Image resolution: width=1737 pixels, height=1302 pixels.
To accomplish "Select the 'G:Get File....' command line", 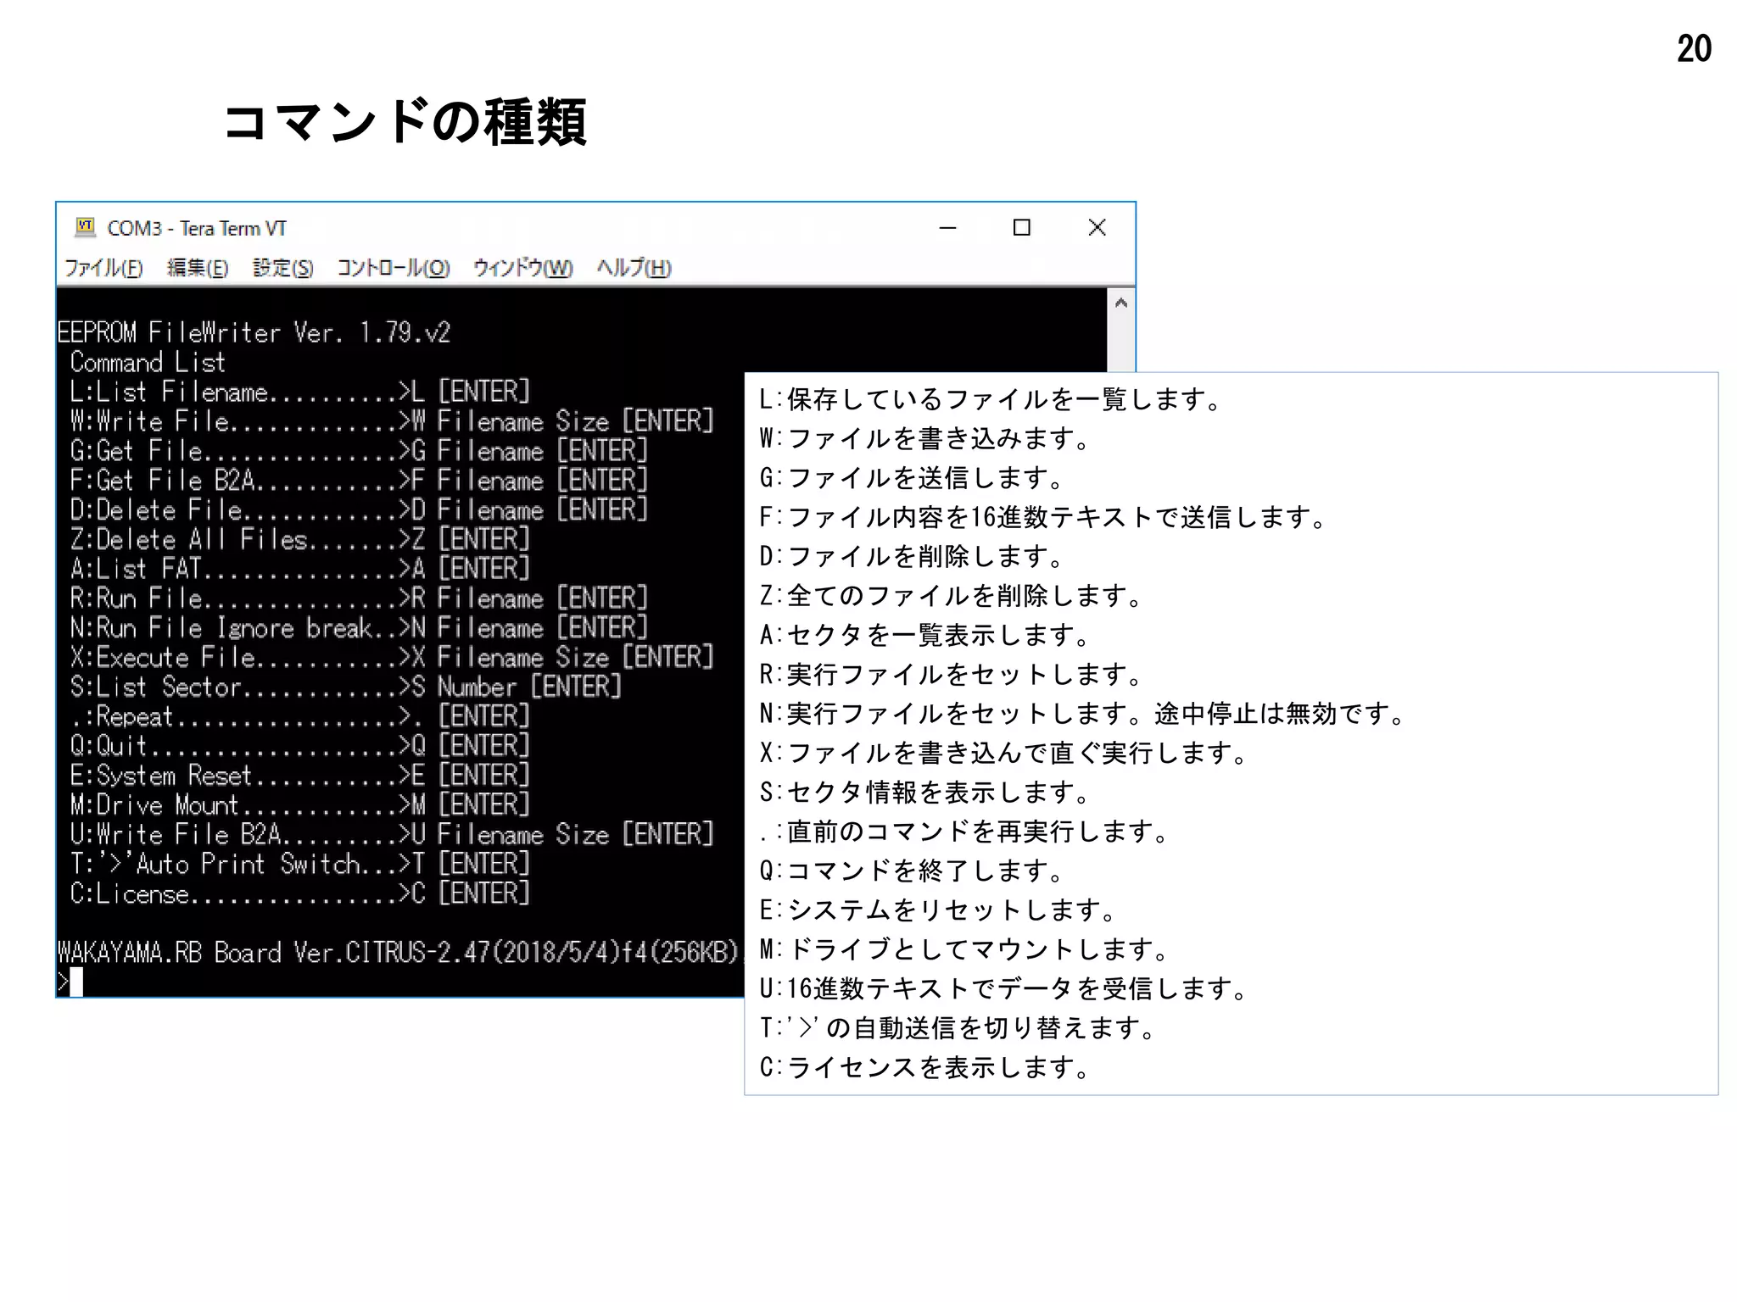I will (x=359, y=451).
